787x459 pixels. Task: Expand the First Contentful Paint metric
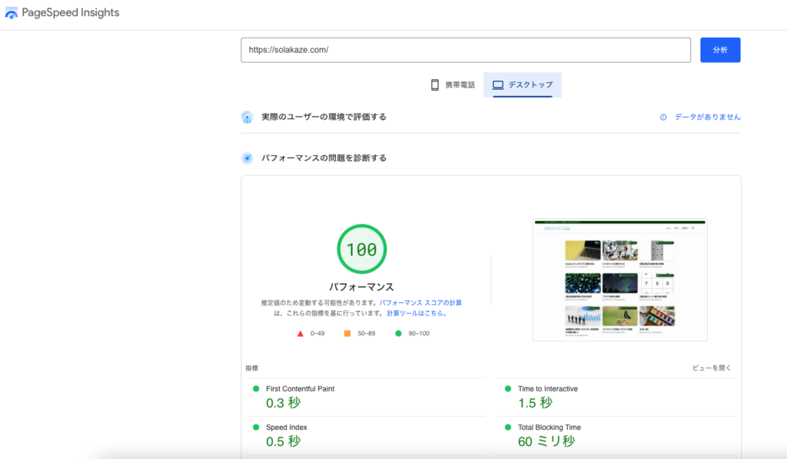300,389
